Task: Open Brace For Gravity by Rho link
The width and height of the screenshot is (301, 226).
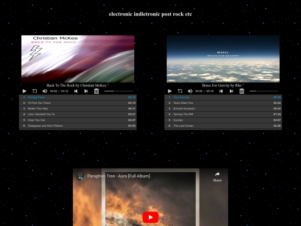Action: pyautogui.click(x=223, y=85)
